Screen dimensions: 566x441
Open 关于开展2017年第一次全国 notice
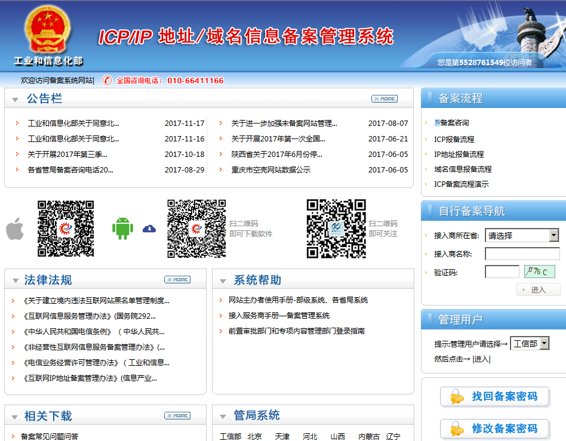pyautogui.click(x=278, y=139)
